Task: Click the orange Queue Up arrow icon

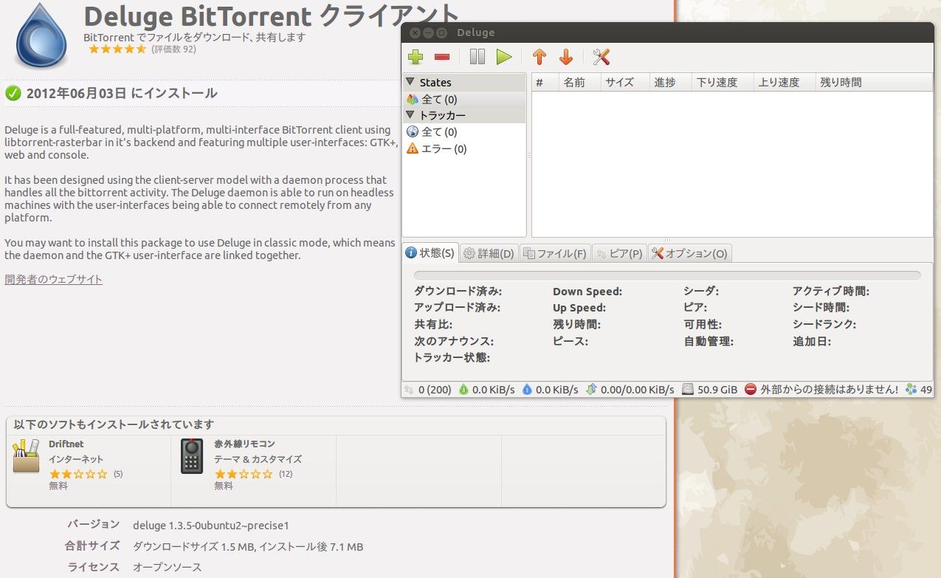Action: 540,57
